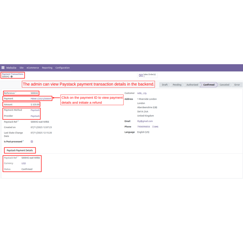Open the apps grid icon
The image size is (243, 243).
3,67
